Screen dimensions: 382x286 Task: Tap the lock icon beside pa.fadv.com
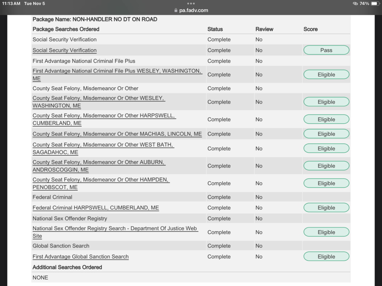click(176, 10)
